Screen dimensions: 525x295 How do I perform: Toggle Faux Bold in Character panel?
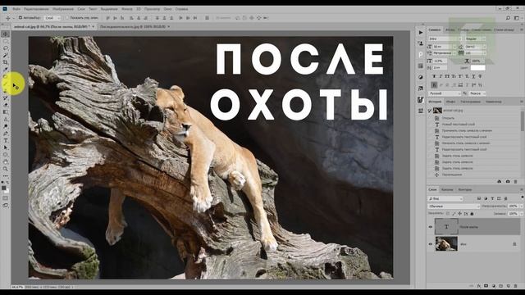[434, 76]
